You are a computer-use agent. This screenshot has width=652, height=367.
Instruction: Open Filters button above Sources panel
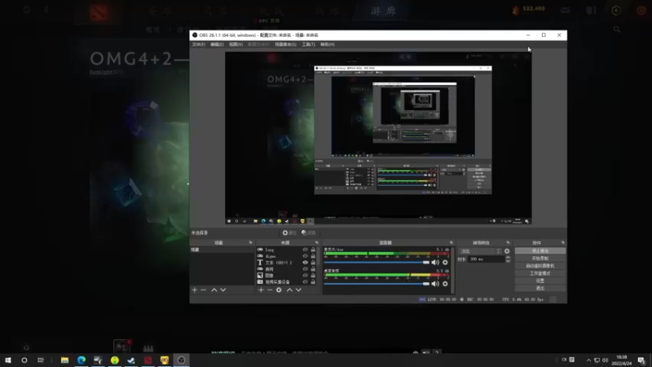pos(309,233)
